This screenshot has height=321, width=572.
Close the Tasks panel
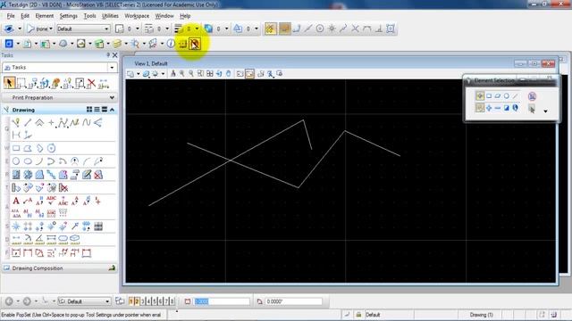click(x=115, y=55)
